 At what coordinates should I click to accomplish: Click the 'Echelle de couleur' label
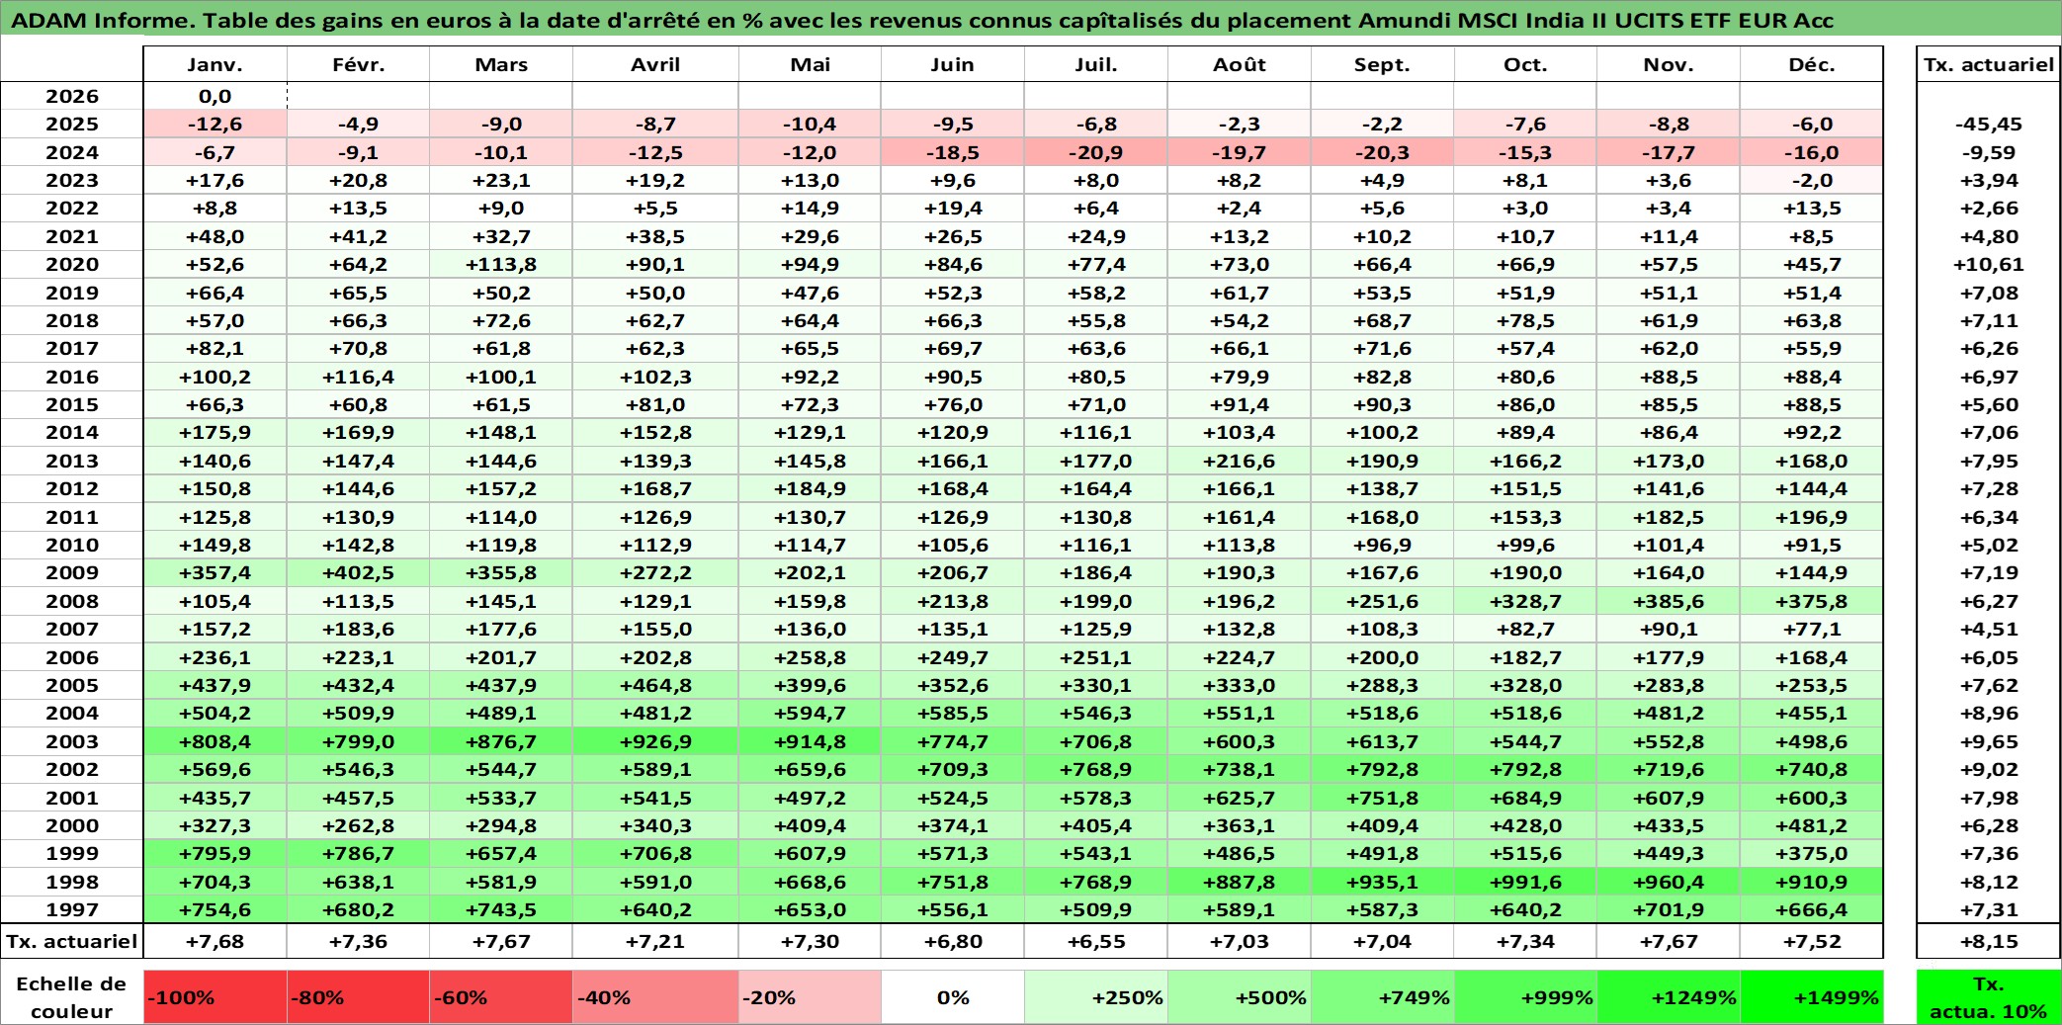[72, 996]
